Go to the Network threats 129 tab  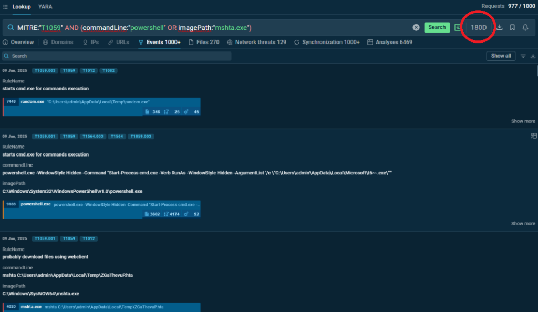pyautogui.click(x=256, y=42)
